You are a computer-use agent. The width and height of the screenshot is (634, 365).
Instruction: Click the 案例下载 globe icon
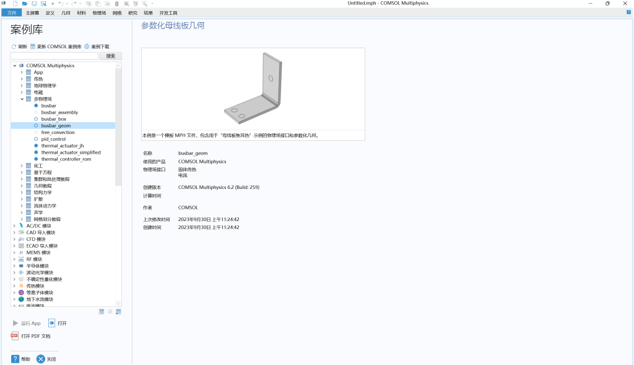click(x=87, y=46)
